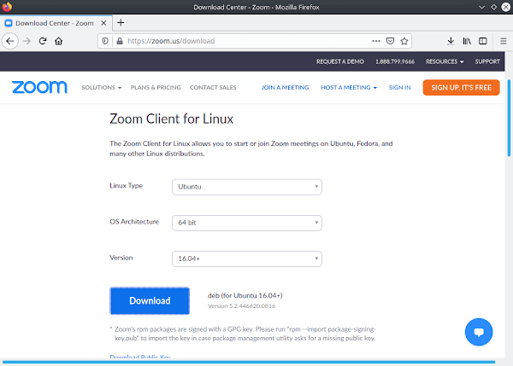Open the Library bookmarks icon

[467, 41]
